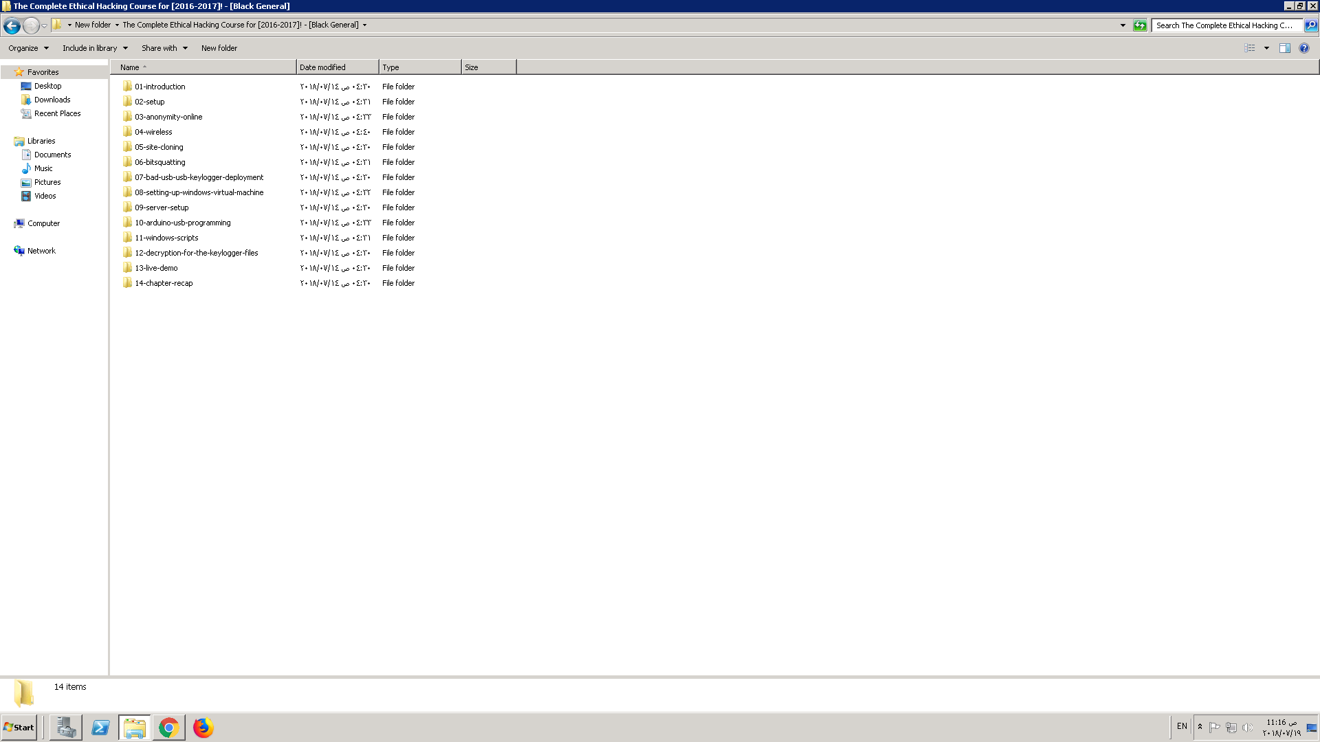The width and height of the screenshot is (1320, 742).
Task: Open the view options dropdown arrow
Action: point(1266,48)
